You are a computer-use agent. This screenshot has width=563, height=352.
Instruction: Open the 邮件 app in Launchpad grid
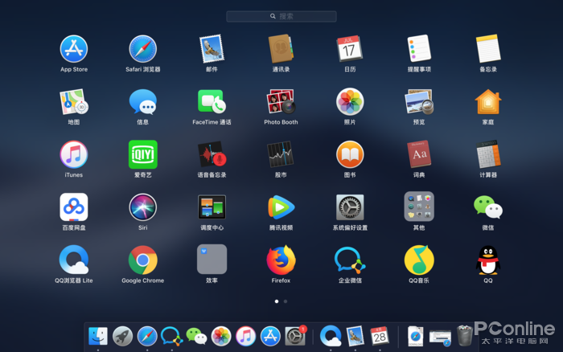coord(212,49)
